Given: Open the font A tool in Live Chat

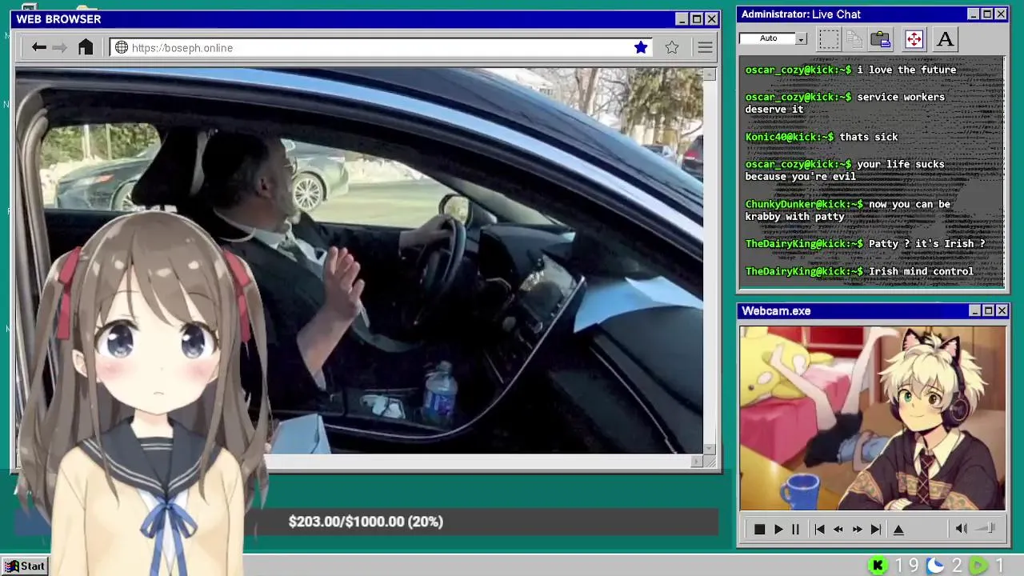Looking at the screenshot, I should click(945, 38).
